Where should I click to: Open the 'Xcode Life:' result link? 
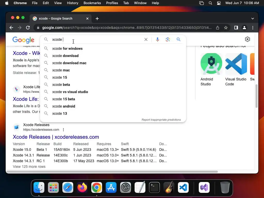click(26, 99)
